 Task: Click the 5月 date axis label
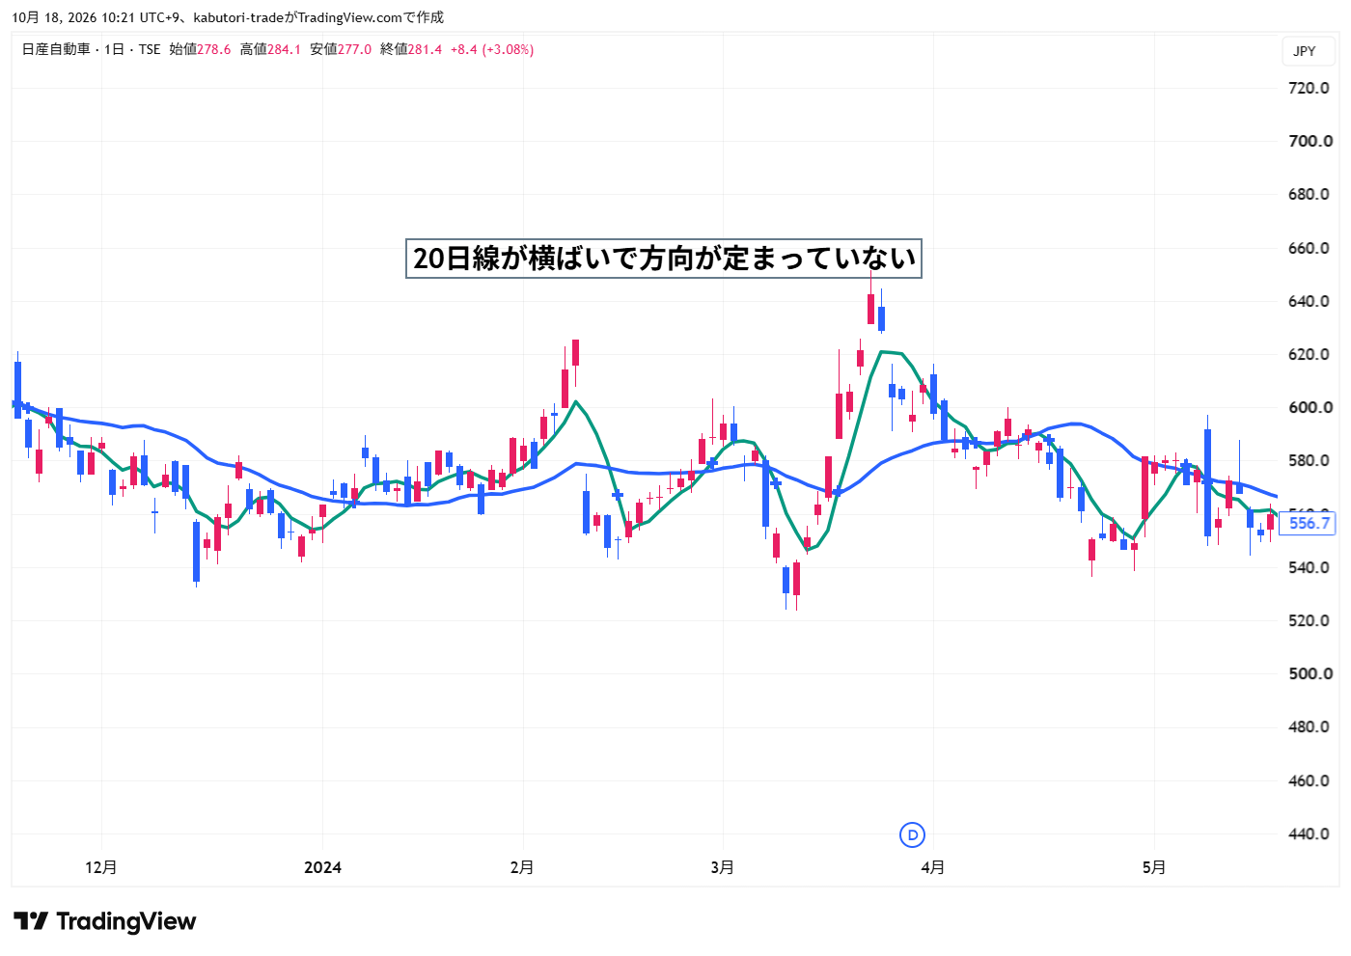[1154, 867]
